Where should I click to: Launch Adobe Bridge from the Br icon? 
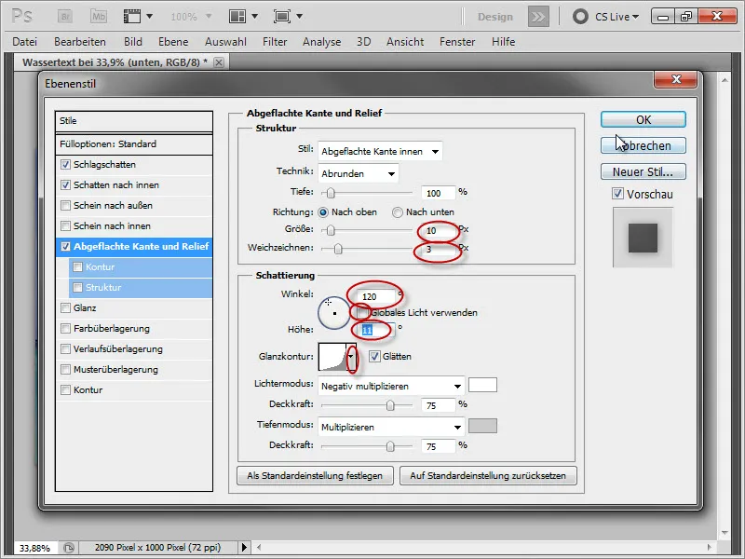click(x=65, y=16)
